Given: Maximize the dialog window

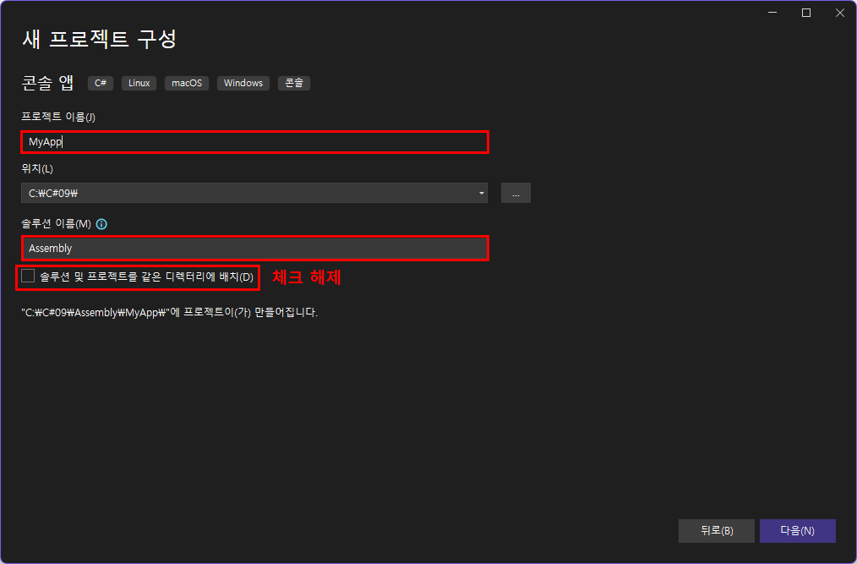Looking at the screenshot, I should pos(806,13).
